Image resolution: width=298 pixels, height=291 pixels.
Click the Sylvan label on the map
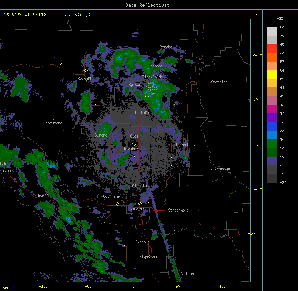click(135, 85)
